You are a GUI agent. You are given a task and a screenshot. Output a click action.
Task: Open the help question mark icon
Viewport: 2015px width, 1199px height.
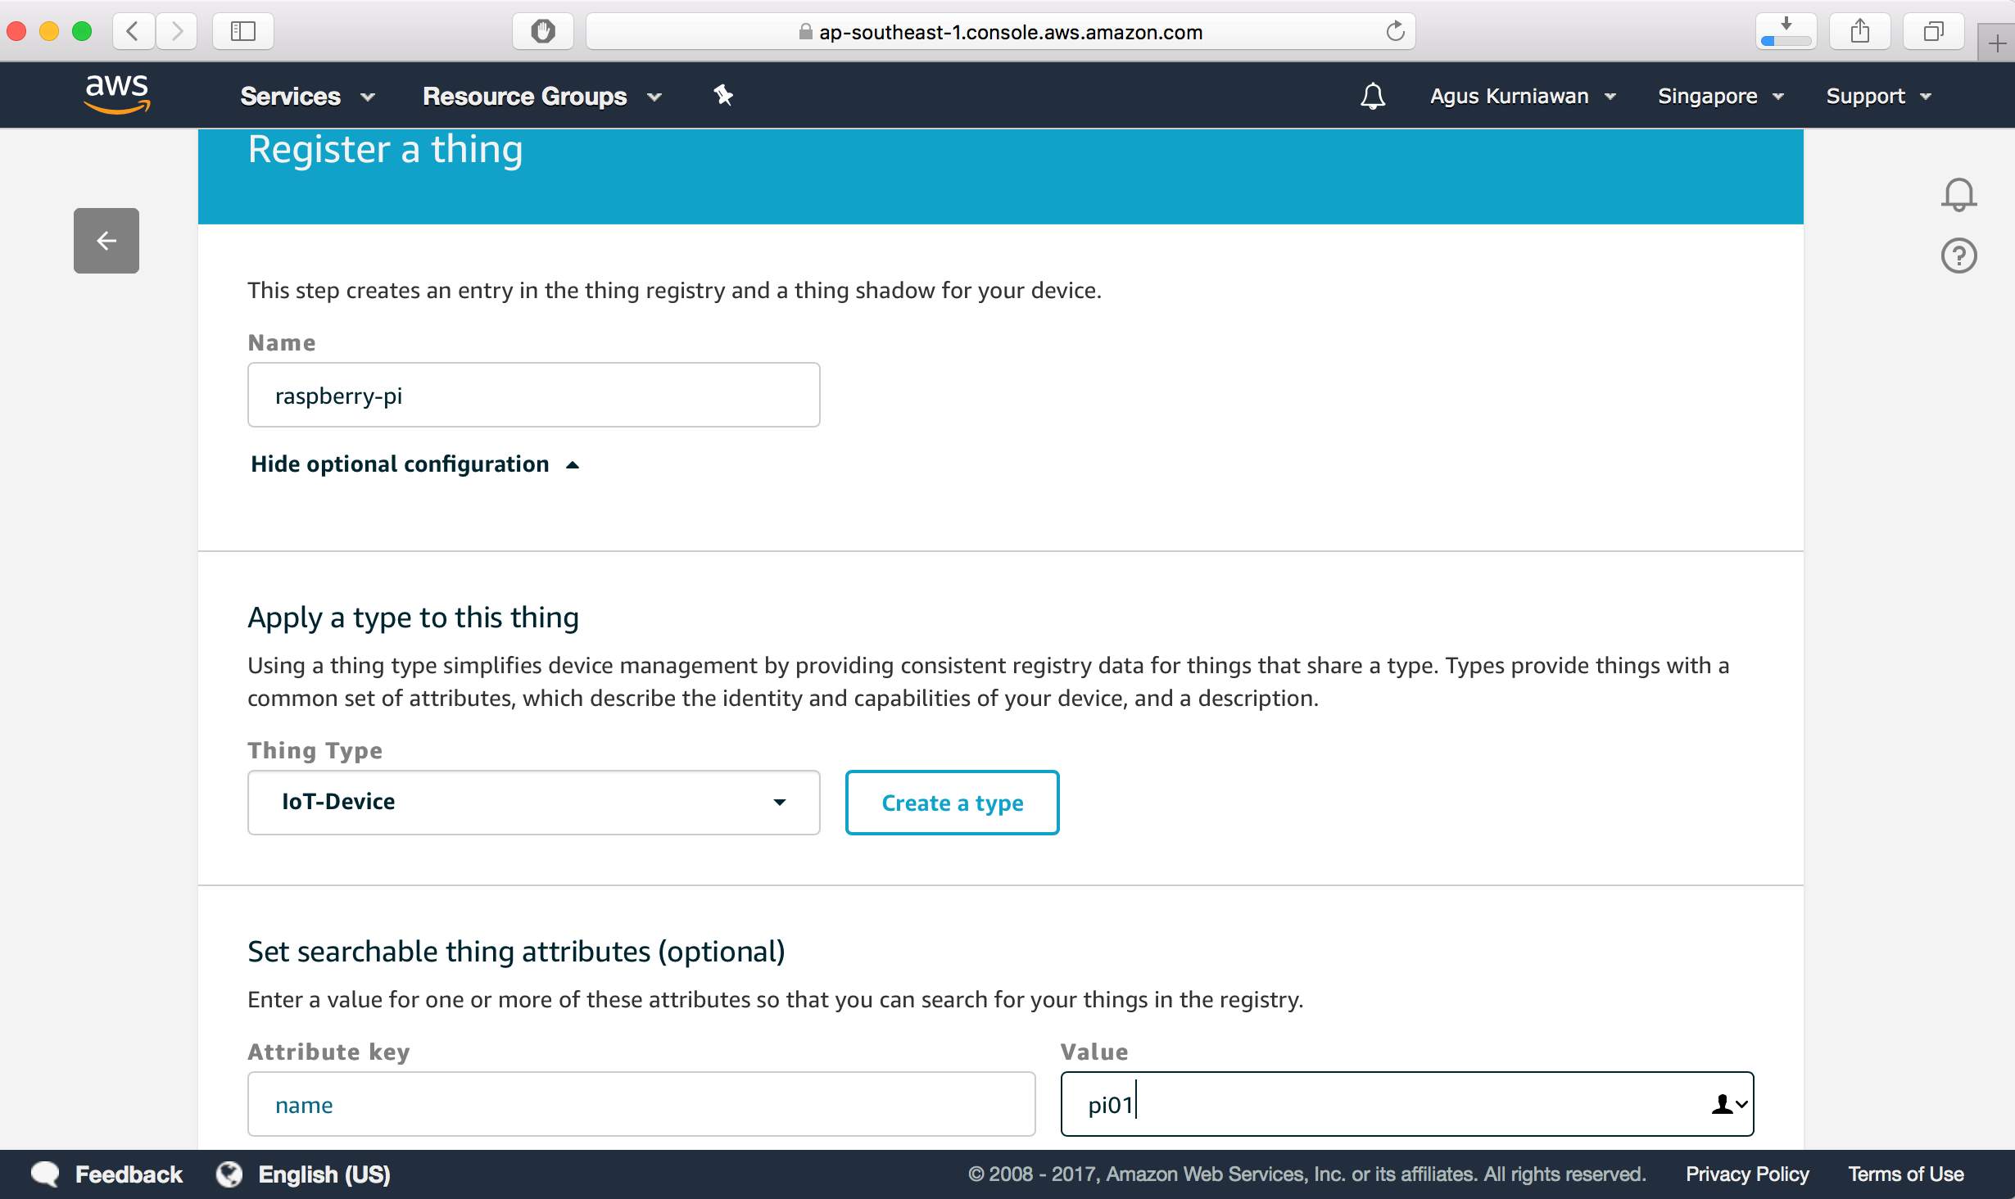[x=1958, y=256]
